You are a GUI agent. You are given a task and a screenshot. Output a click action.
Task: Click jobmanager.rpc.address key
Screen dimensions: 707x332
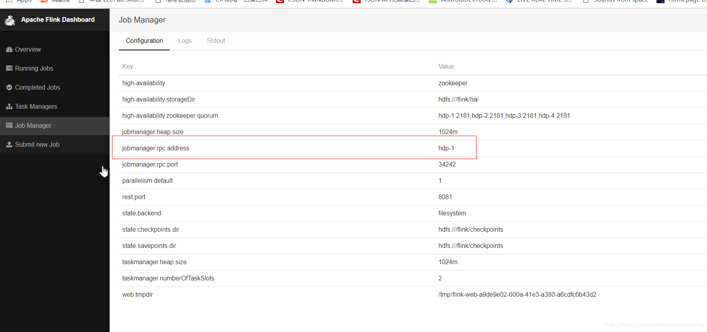[156, 148]
